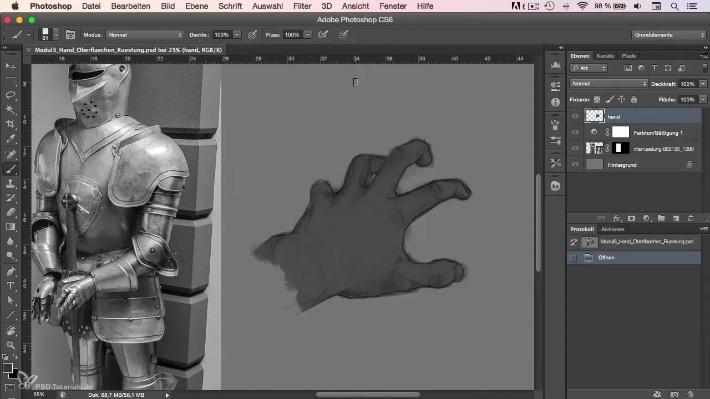This screenshot has height=399, width=710.
Task: Toggle lock transparent pixels
Action: click(597, 99)
